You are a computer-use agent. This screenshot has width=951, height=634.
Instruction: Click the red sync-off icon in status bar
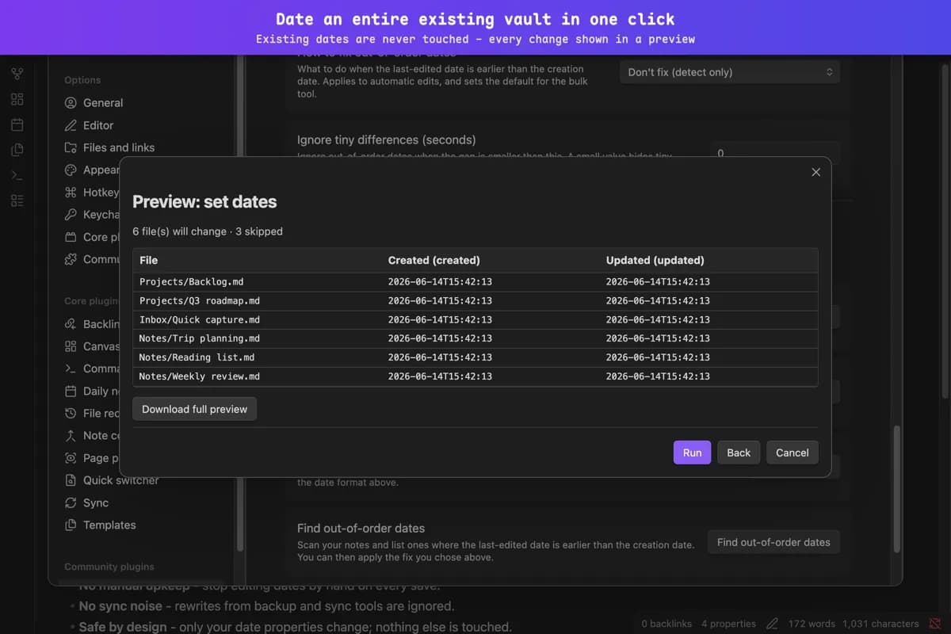tap(935, 624)
